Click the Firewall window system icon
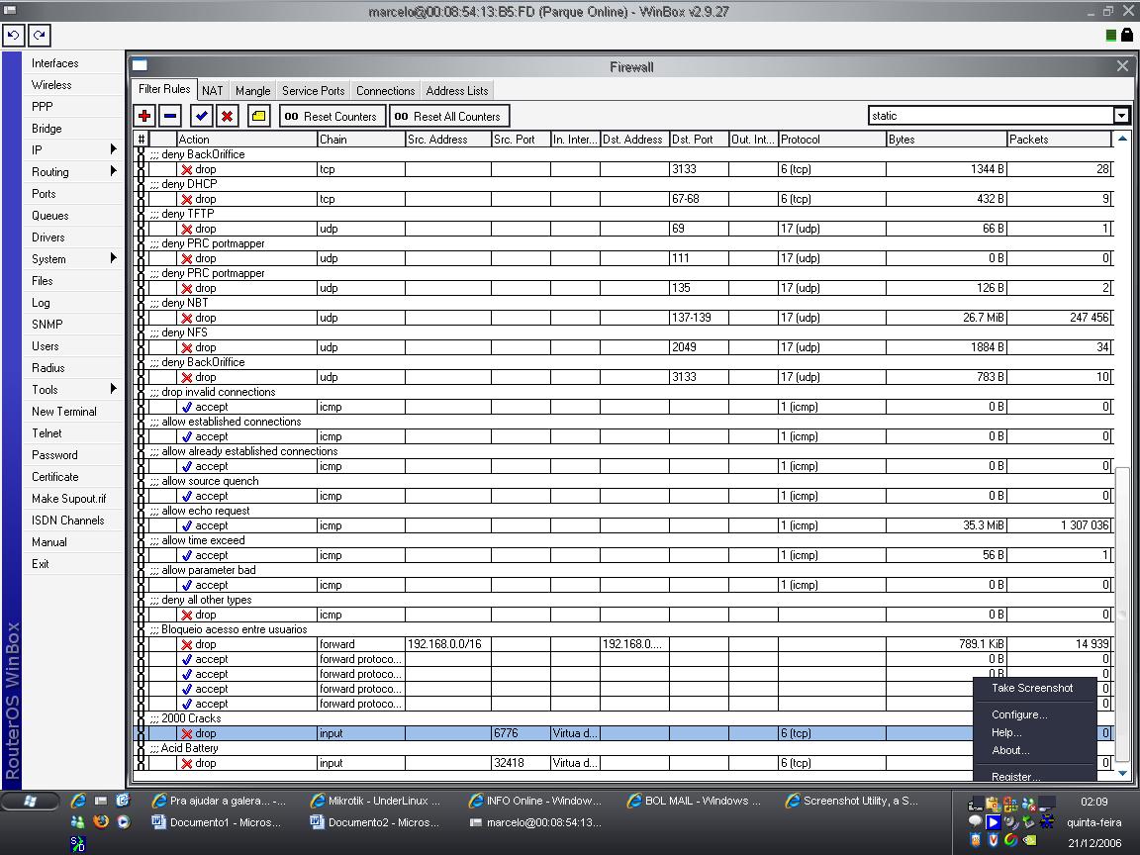This screenshot has width=1140, height=855. click(x=140, y=66)
